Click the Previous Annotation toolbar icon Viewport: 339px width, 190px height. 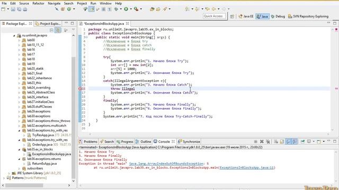pos(197,9)
